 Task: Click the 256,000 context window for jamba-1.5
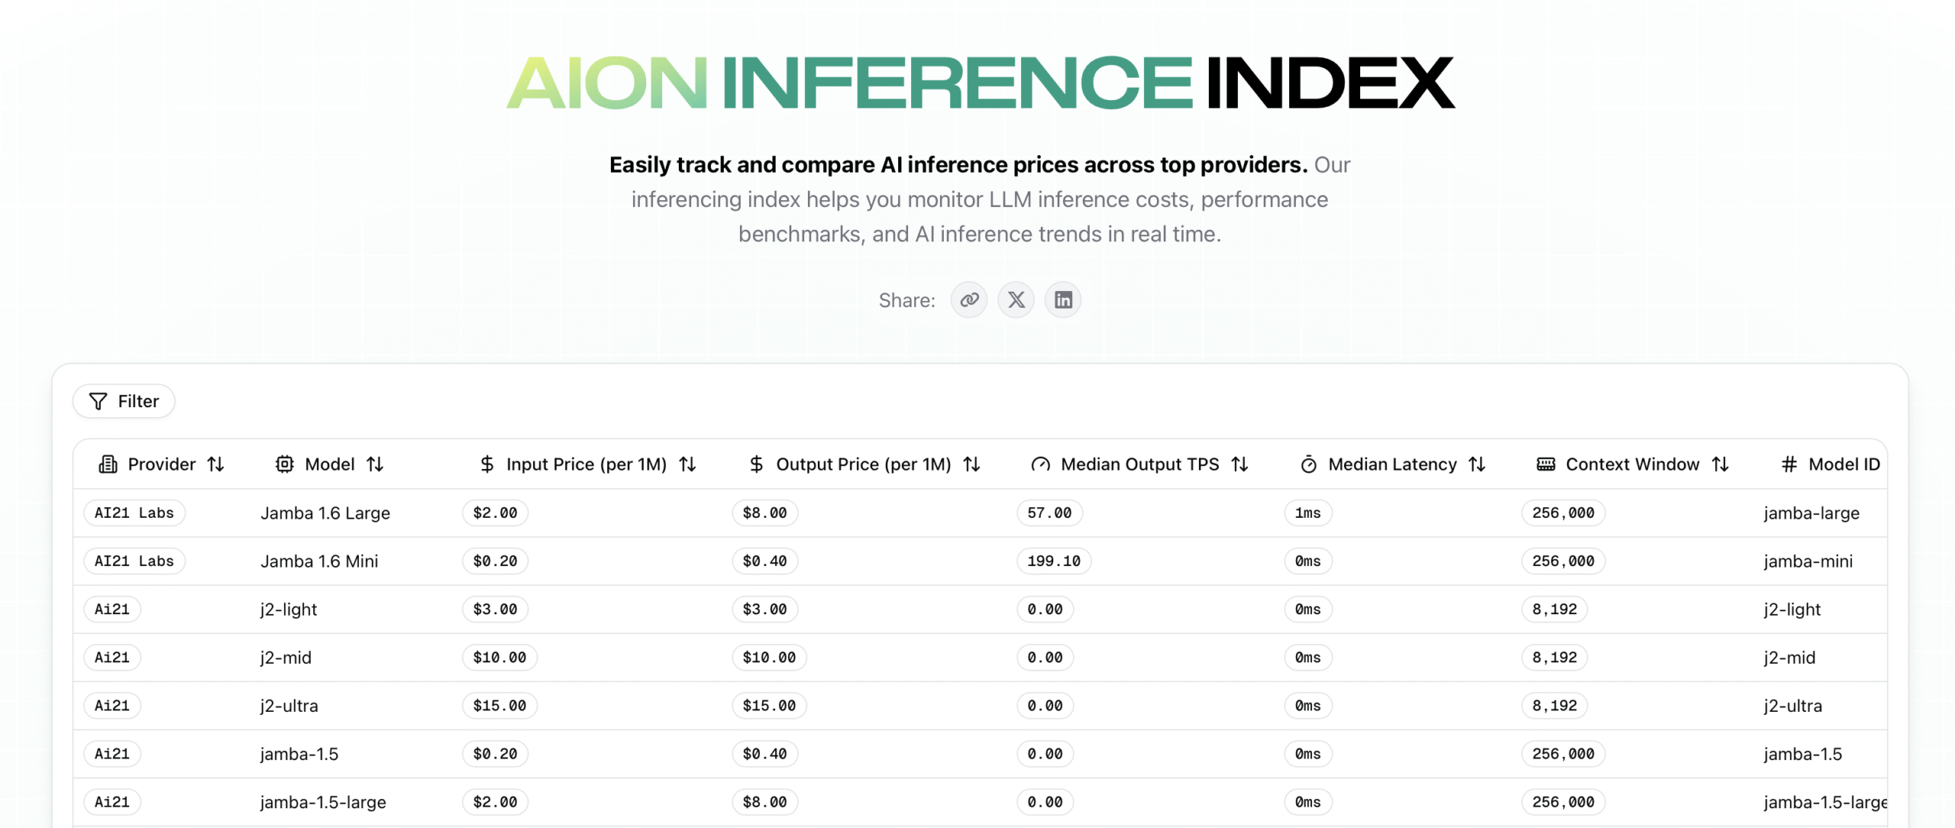point(1563,753)
